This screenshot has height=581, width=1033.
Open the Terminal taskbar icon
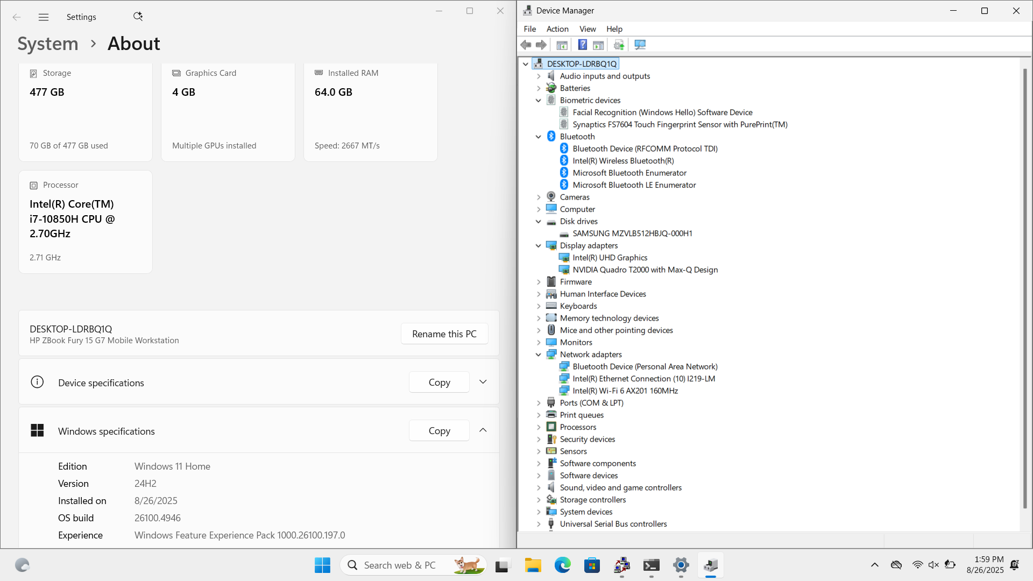(x=651, y=565)
